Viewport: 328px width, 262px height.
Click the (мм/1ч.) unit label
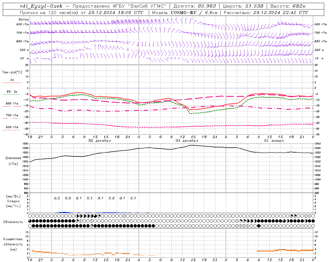(13, 206)
